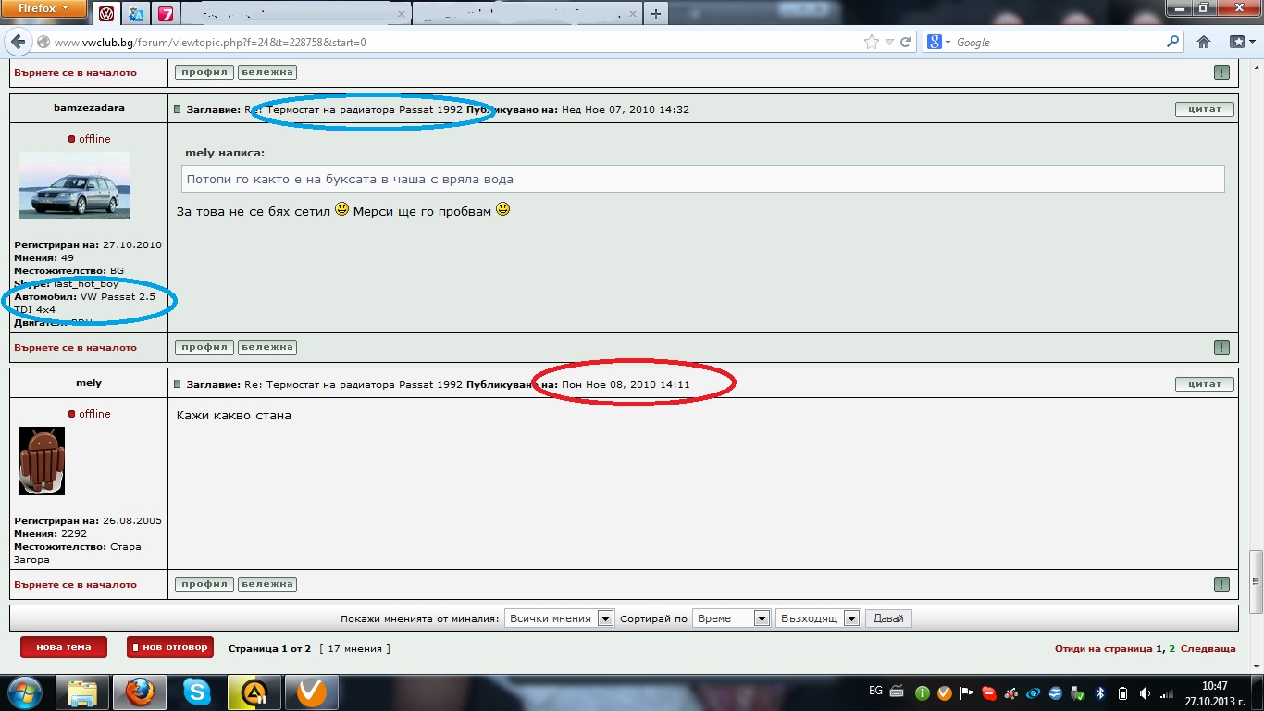The image size is (1264, 711).
Task: Open the 'Всички мнения' dropdown
Action: [559, 618]
